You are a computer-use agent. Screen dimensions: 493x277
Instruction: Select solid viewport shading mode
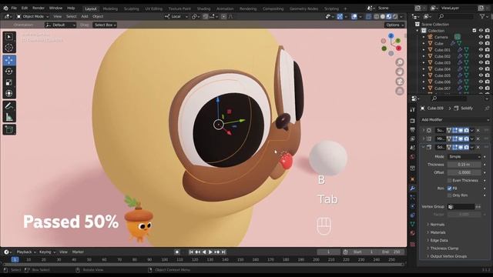pyautogui.click(x=383, y=16)
